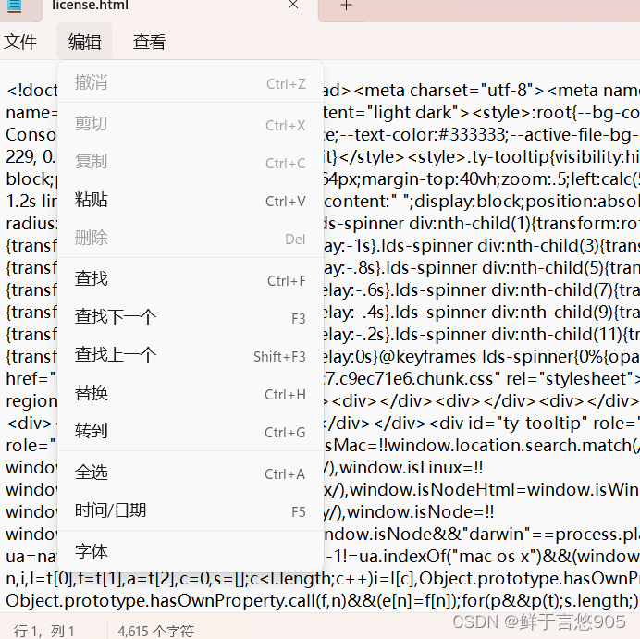The height and width of the screenshot is (639, 640).
Task: Click into text at 'meta charset="utf-8"'
Action: (x=449, y=91)
